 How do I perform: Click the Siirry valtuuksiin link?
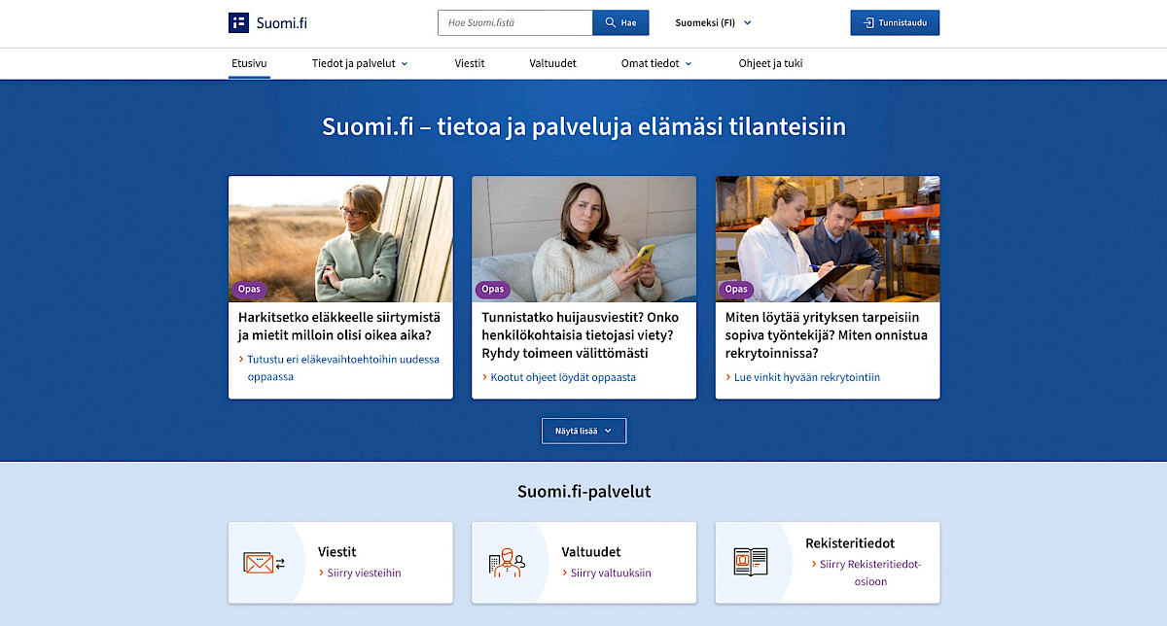(x=611, y=573)
